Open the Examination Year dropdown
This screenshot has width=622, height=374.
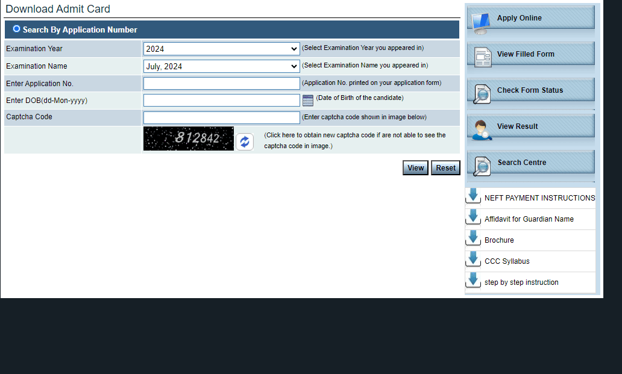tap(221, 49)
